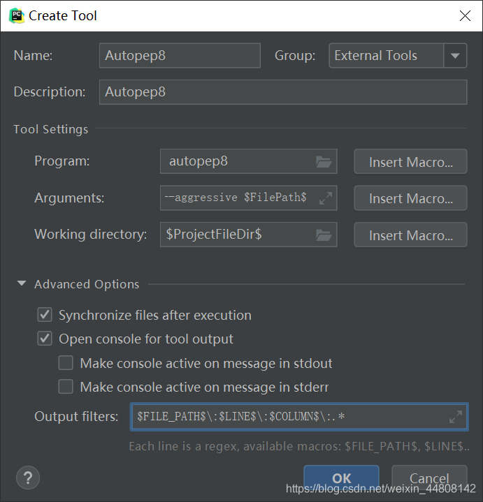Expand the Output filters editor icon
The height and width of the screenshot is (502, 483).
click(x=456, y=417)
